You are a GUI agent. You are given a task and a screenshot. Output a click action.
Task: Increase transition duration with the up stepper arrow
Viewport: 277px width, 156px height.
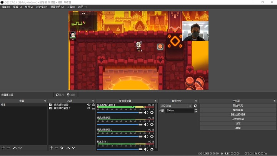point(196,109)
